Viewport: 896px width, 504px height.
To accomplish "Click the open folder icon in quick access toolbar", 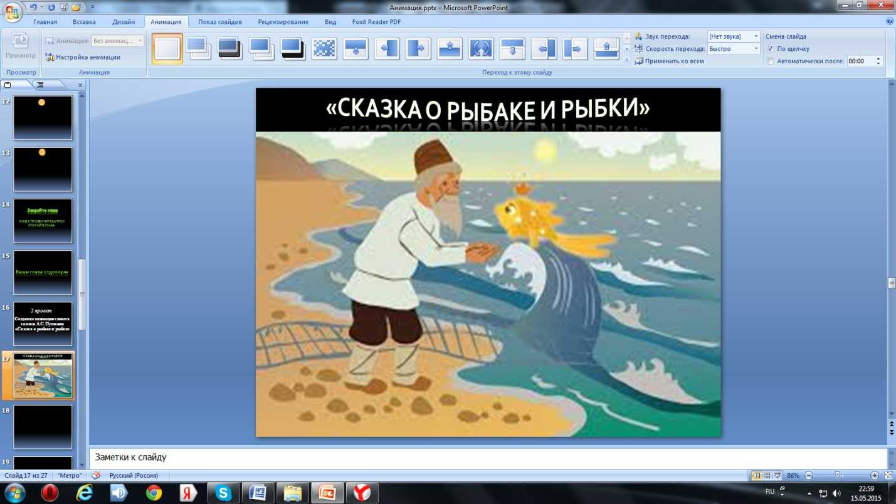I will click(x=76, y=8).
